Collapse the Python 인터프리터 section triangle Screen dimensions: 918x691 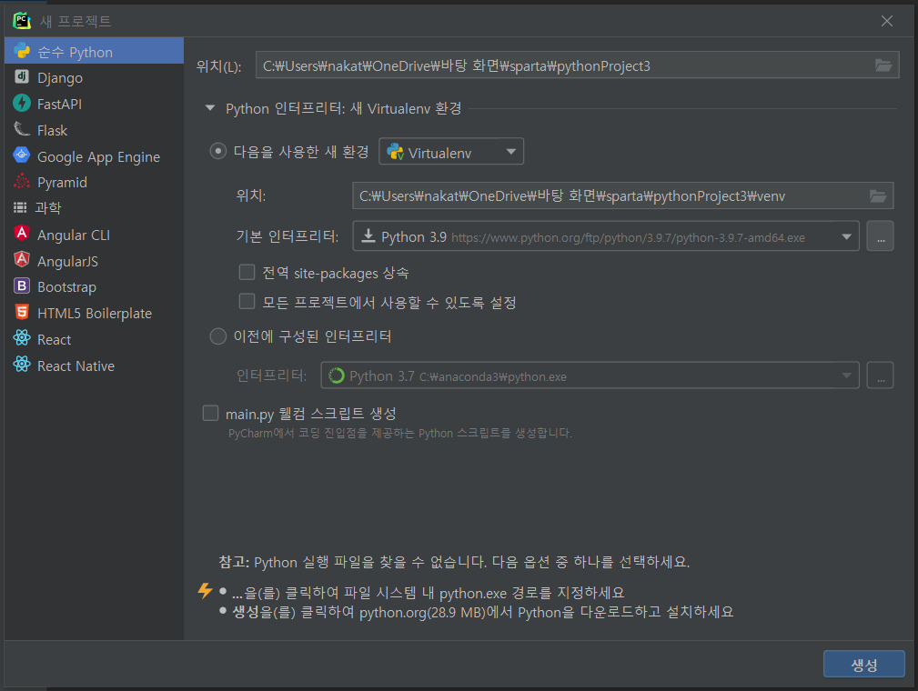pos(209,107)
